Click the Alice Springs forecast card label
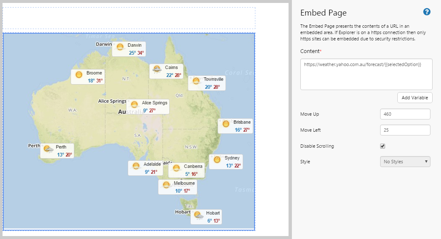The width and height of the screenshot is (441, 239). (155, 103)
